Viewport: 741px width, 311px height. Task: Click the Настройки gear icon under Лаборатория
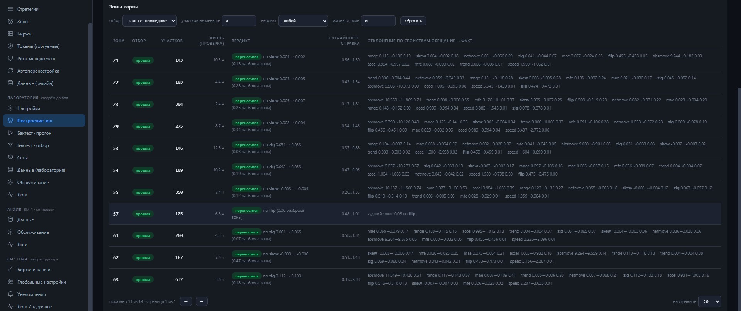(10, 108)
